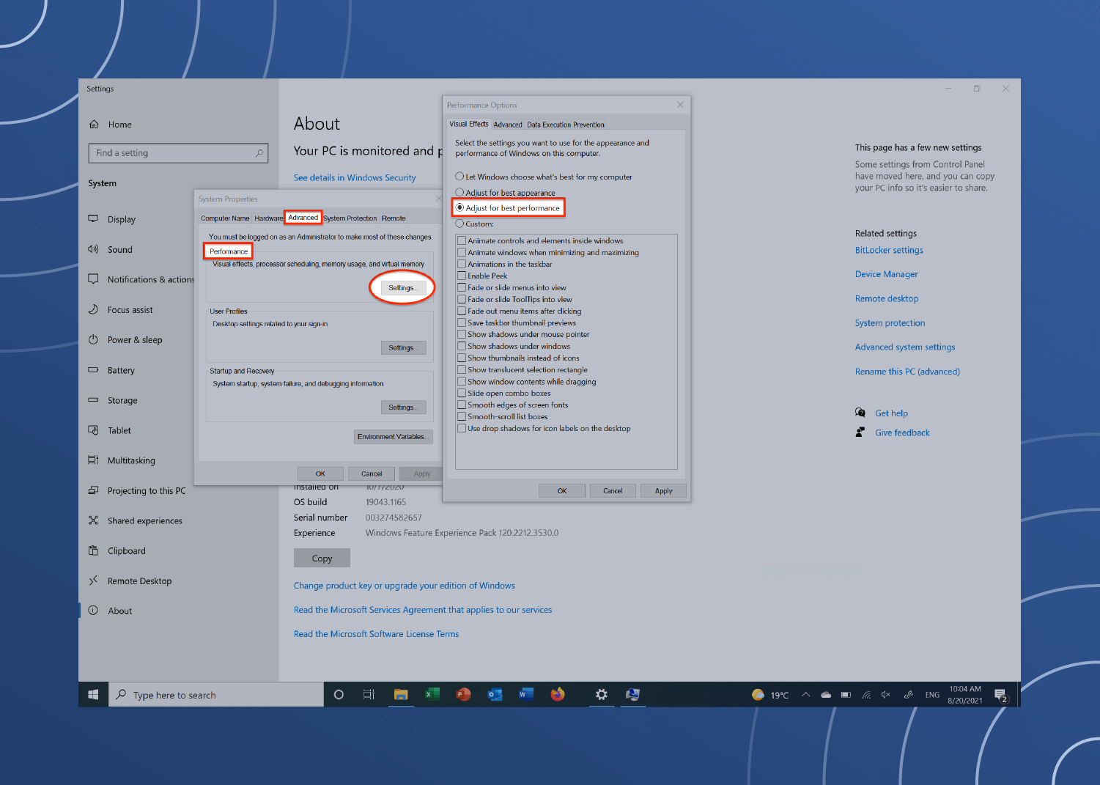Switch to the Data Execution Prevention tab
Image resolution: width=1100 pixels, height=785 pixels.
coord(566,124)
